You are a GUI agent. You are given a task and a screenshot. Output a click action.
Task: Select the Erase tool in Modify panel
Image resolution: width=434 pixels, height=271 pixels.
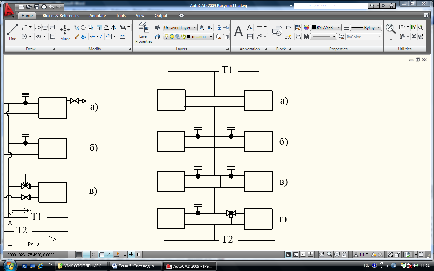76,36
